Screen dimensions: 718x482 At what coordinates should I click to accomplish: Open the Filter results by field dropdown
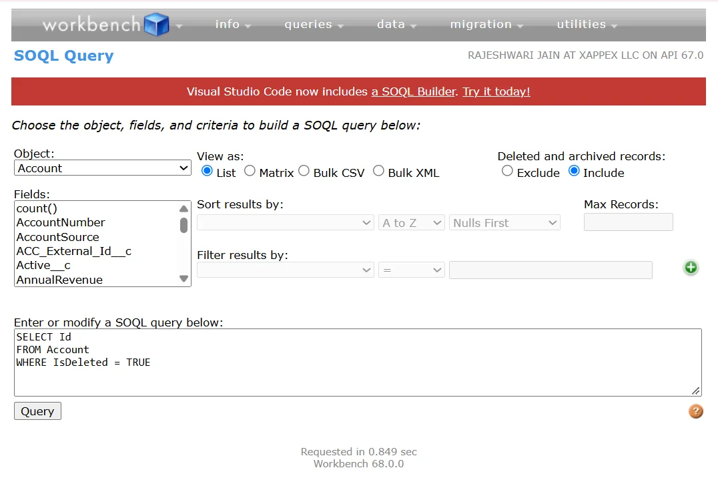click(286, 270)
